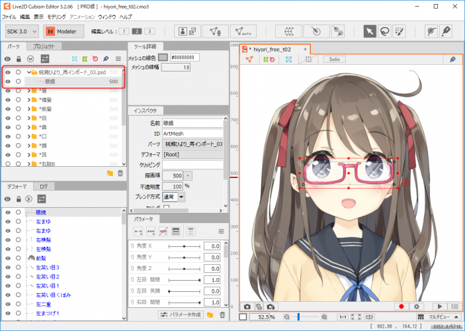The image size is (465, 331).
Task: Click the メッシュの線色 color swatch
Action: coord(163,57)
